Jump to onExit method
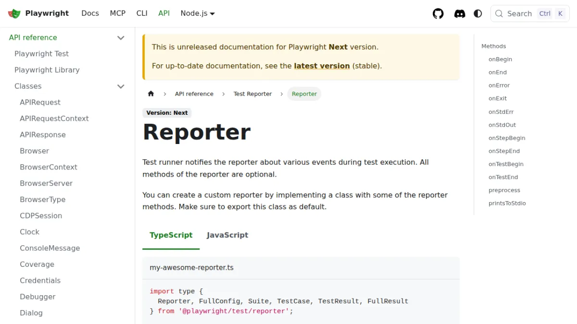Viewport: 577px width, 324px height. (498, 98)
